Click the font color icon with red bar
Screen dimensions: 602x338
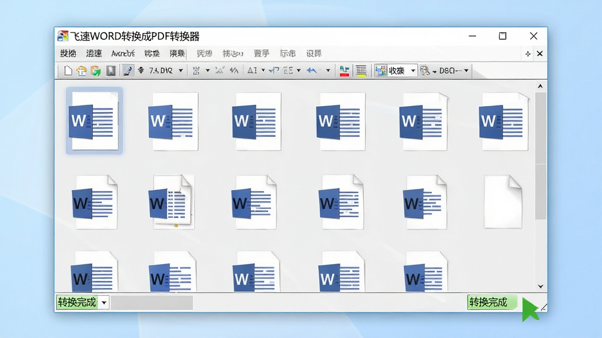345,71
